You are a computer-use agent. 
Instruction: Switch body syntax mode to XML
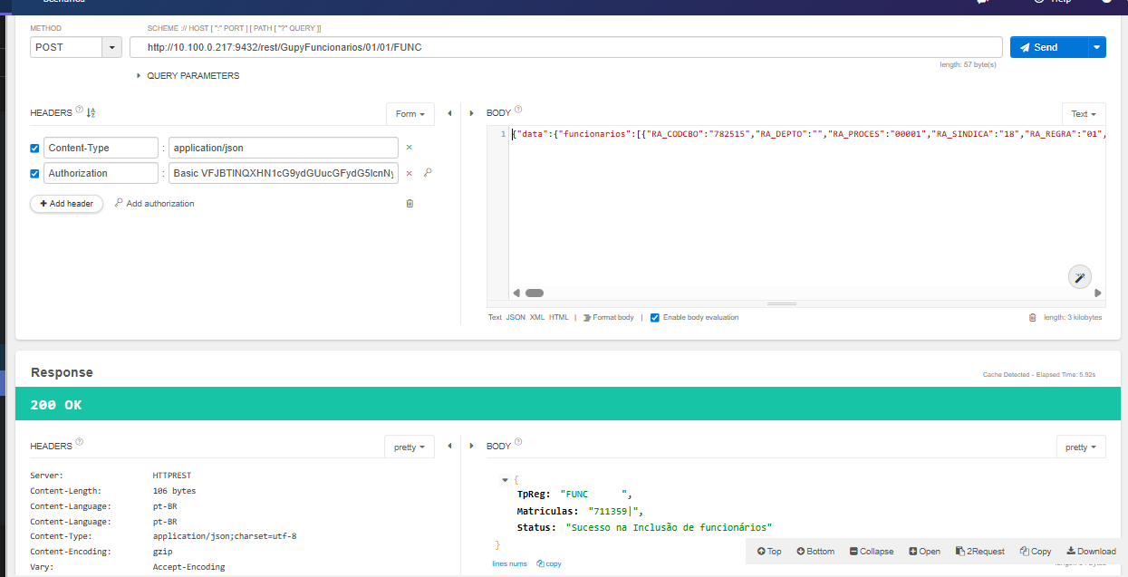536,318
